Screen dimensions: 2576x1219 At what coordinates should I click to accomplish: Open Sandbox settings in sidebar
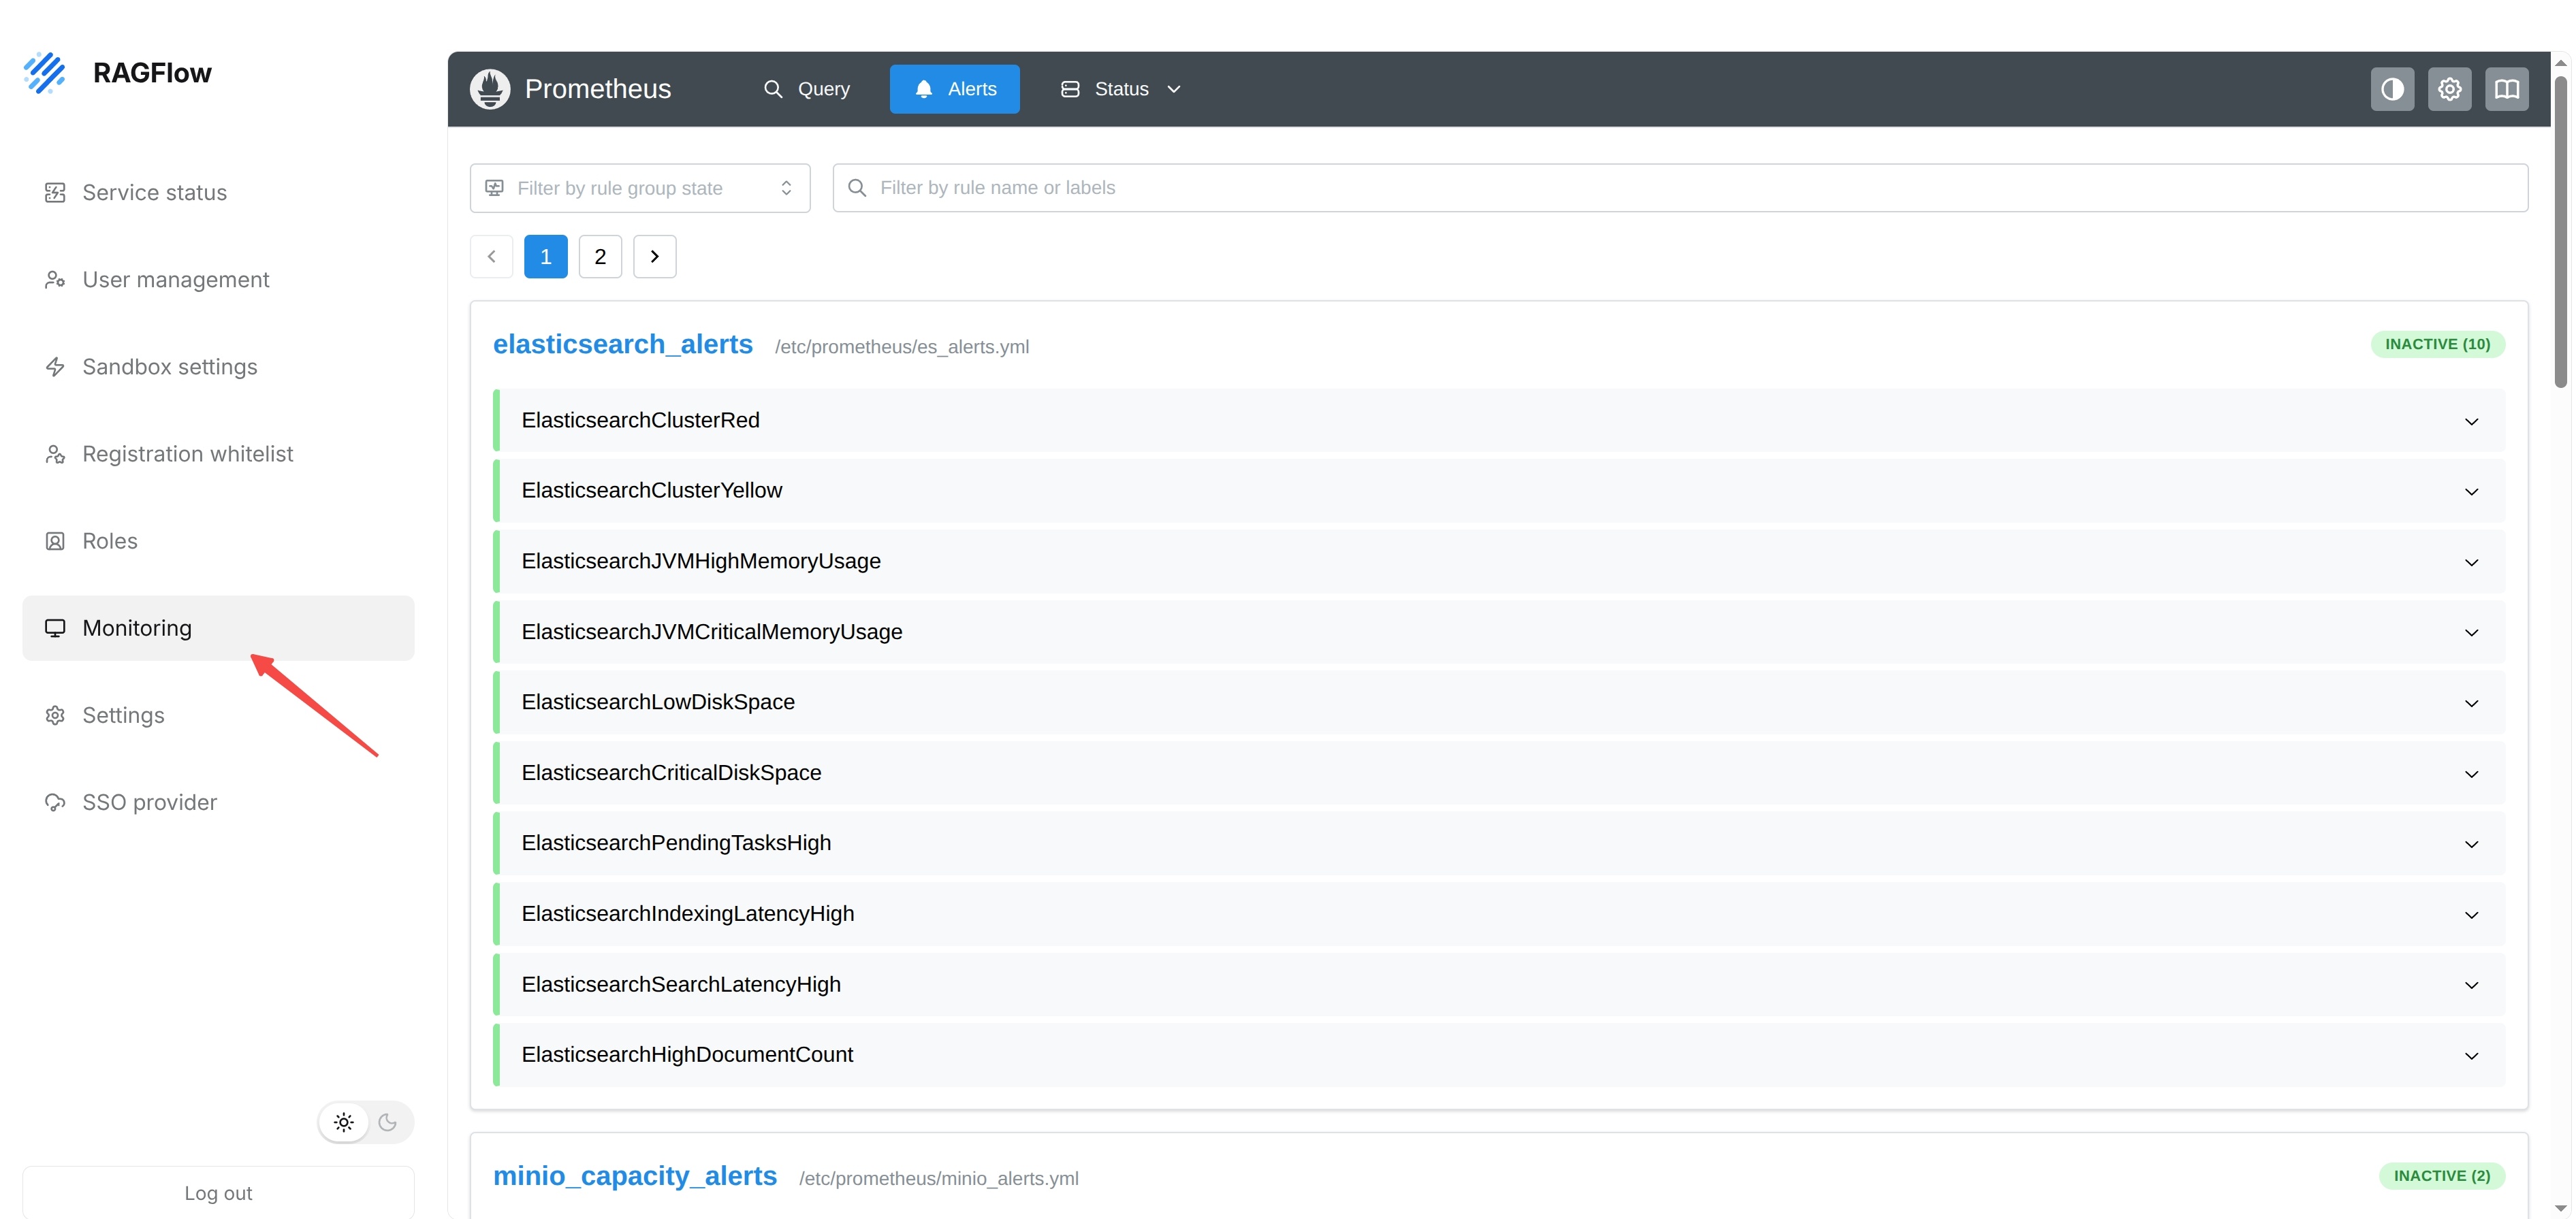click(x=218, y=367)
